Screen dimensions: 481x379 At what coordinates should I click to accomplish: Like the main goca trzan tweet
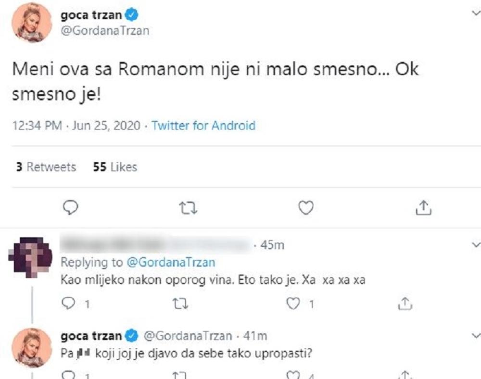coord(306,207)
